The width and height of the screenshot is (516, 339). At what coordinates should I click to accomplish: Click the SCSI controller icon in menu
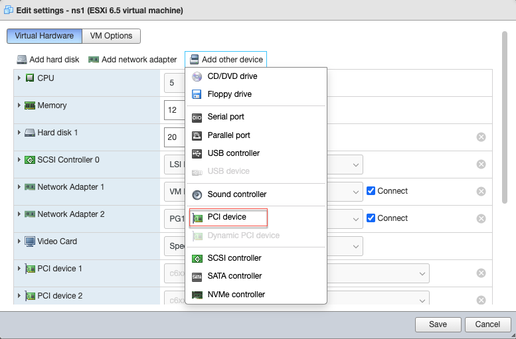(x=197, y=259)
